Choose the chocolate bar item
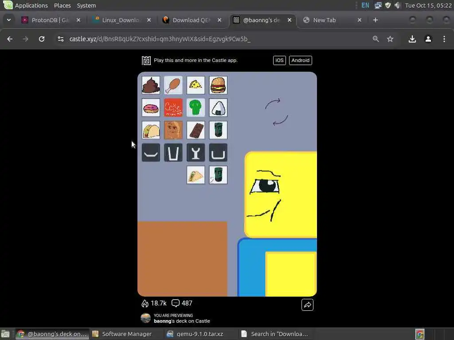This screenshot has width=454, height=340. coord(196,130)
